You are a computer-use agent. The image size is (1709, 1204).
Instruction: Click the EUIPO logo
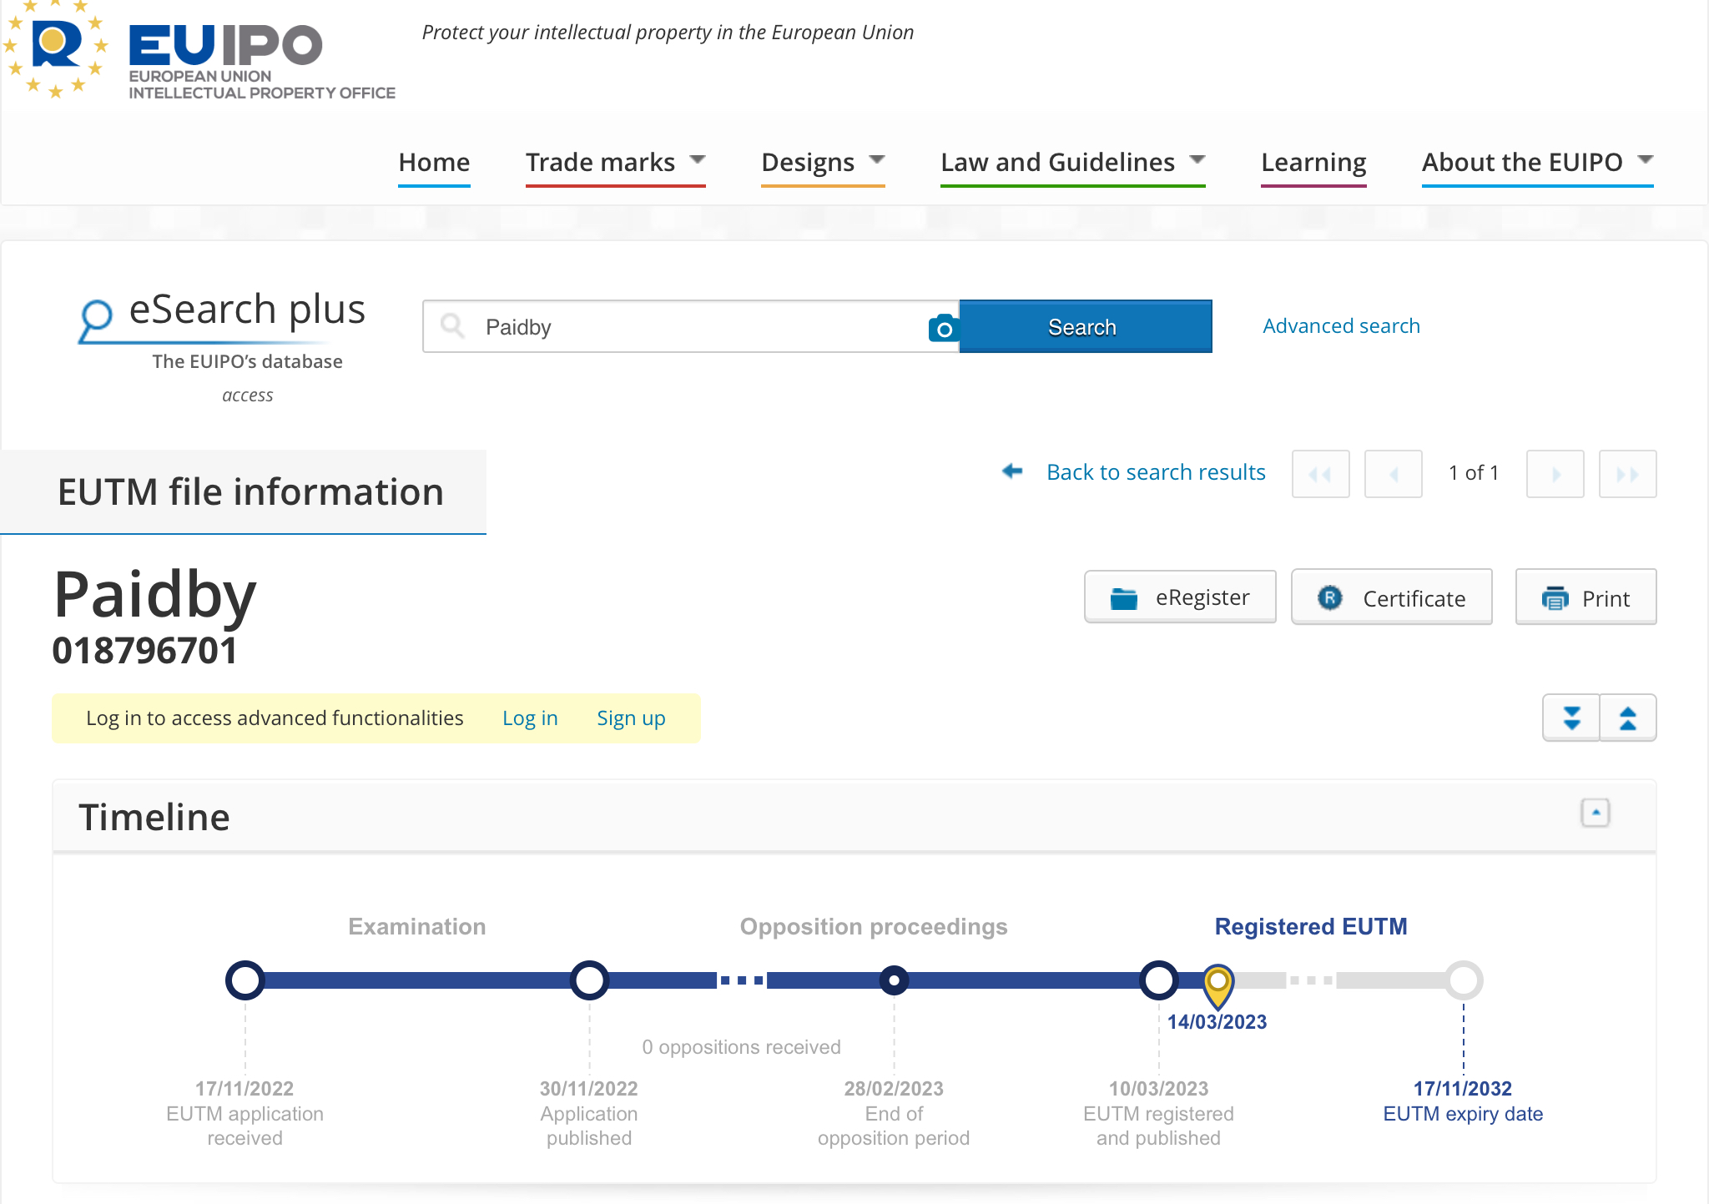click(x=200, y=52)
